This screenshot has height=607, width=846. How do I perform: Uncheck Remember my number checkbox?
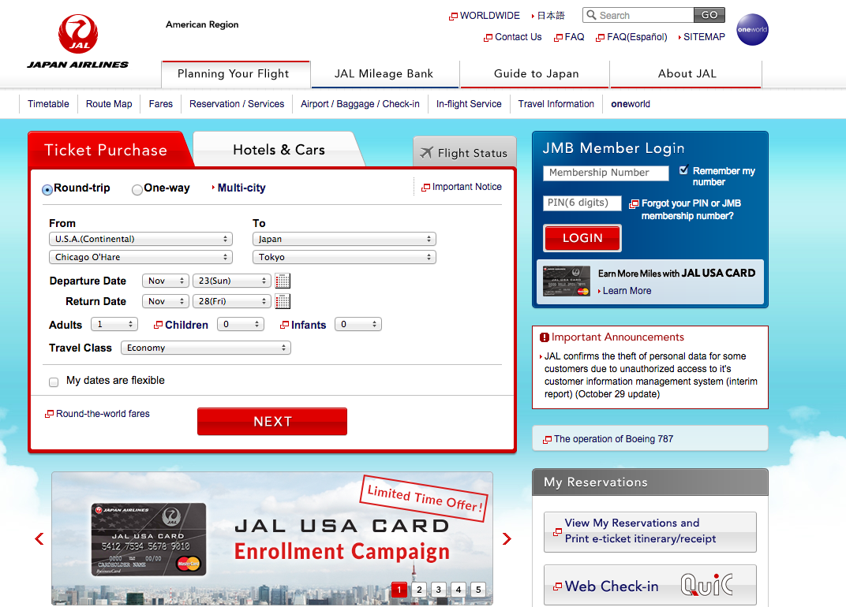(x=683, y=169)
